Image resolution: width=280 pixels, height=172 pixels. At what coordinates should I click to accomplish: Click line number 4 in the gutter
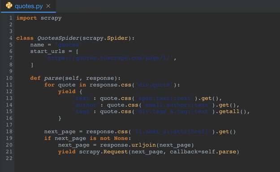pyautogui.click(x=11, y=38)
